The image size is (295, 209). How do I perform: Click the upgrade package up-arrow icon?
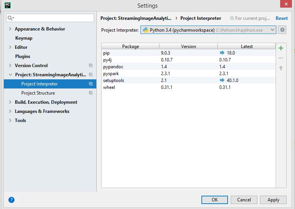point(281,68)
